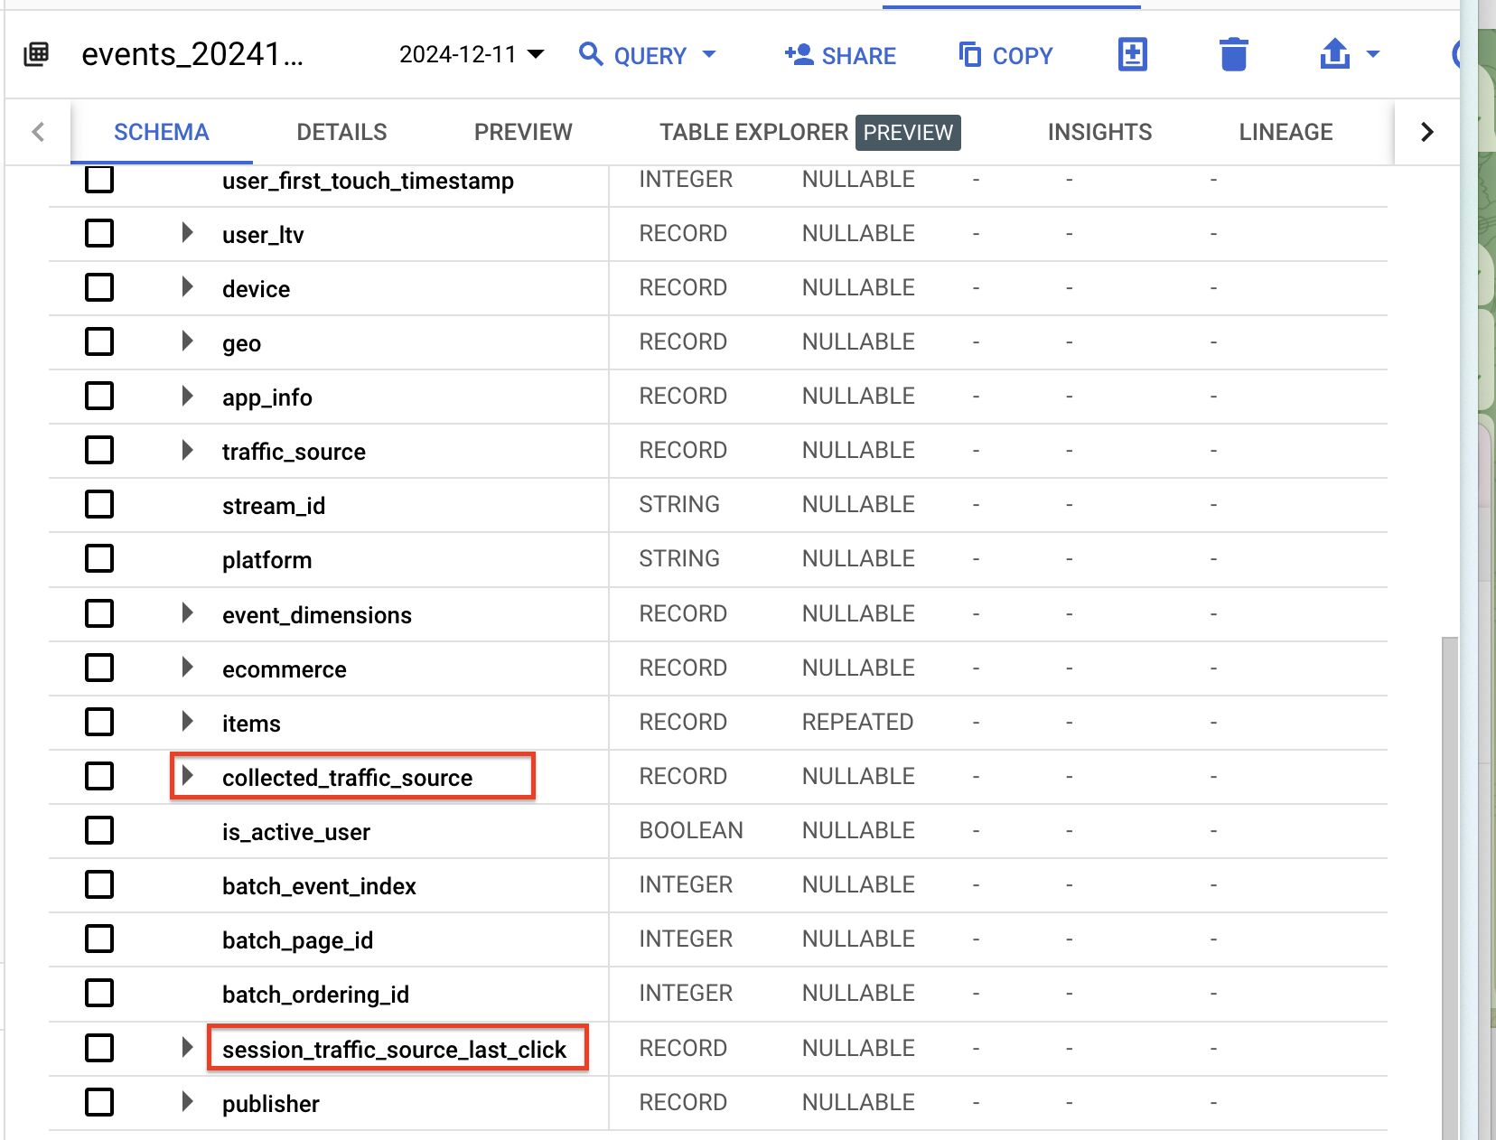Expand the session_traffic_source_last_click record
Viewport: 1496px width, 1140px height.
[x=187, y=1048]
